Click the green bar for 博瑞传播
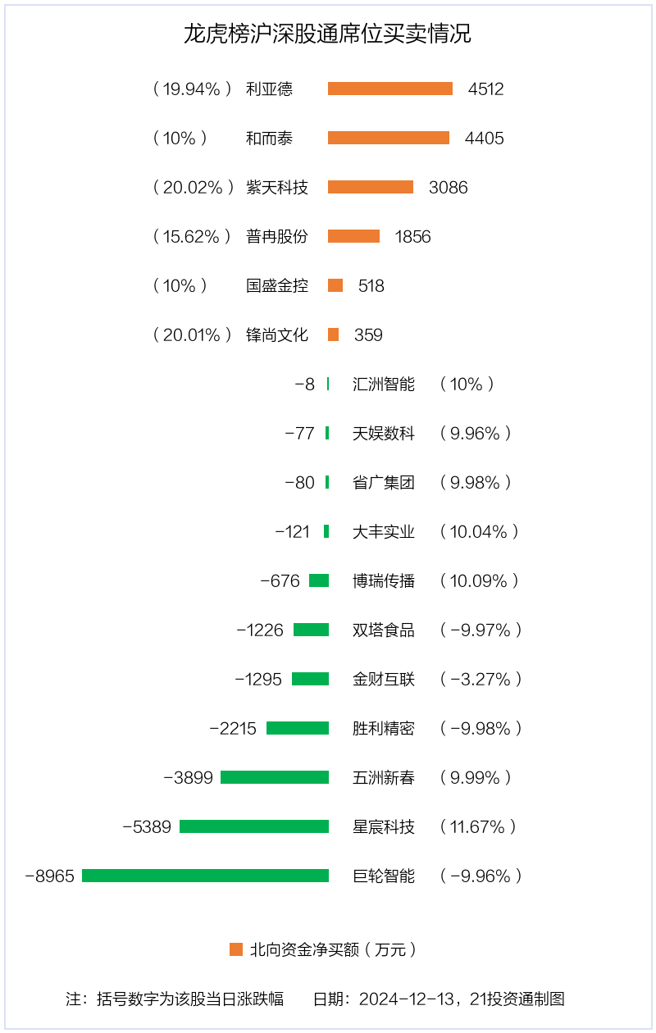This screenshot has width=656, height=1033. click(x=319, y=580)
